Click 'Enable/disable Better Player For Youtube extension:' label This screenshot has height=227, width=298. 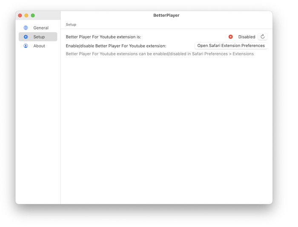116,46
